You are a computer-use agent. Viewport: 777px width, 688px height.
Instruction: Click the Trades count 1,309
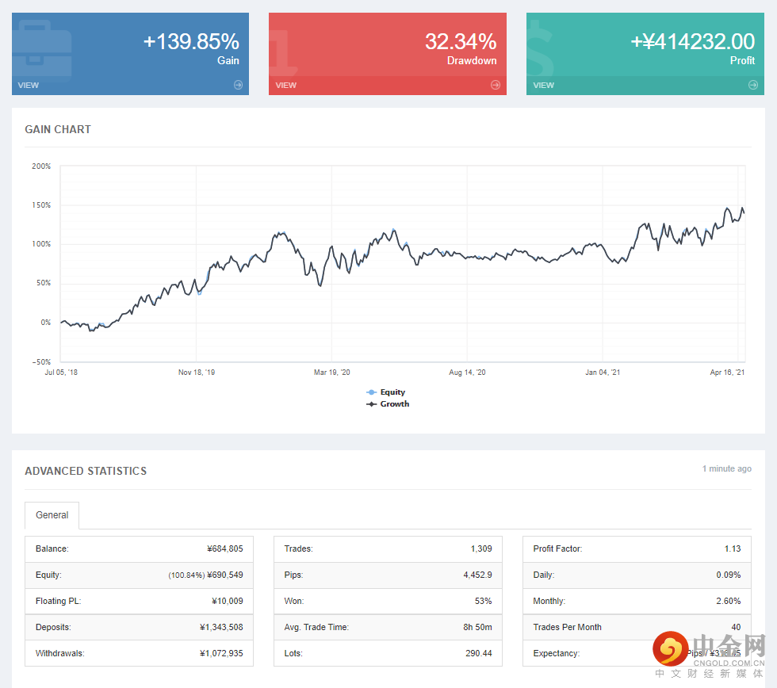tap(481, 548)
